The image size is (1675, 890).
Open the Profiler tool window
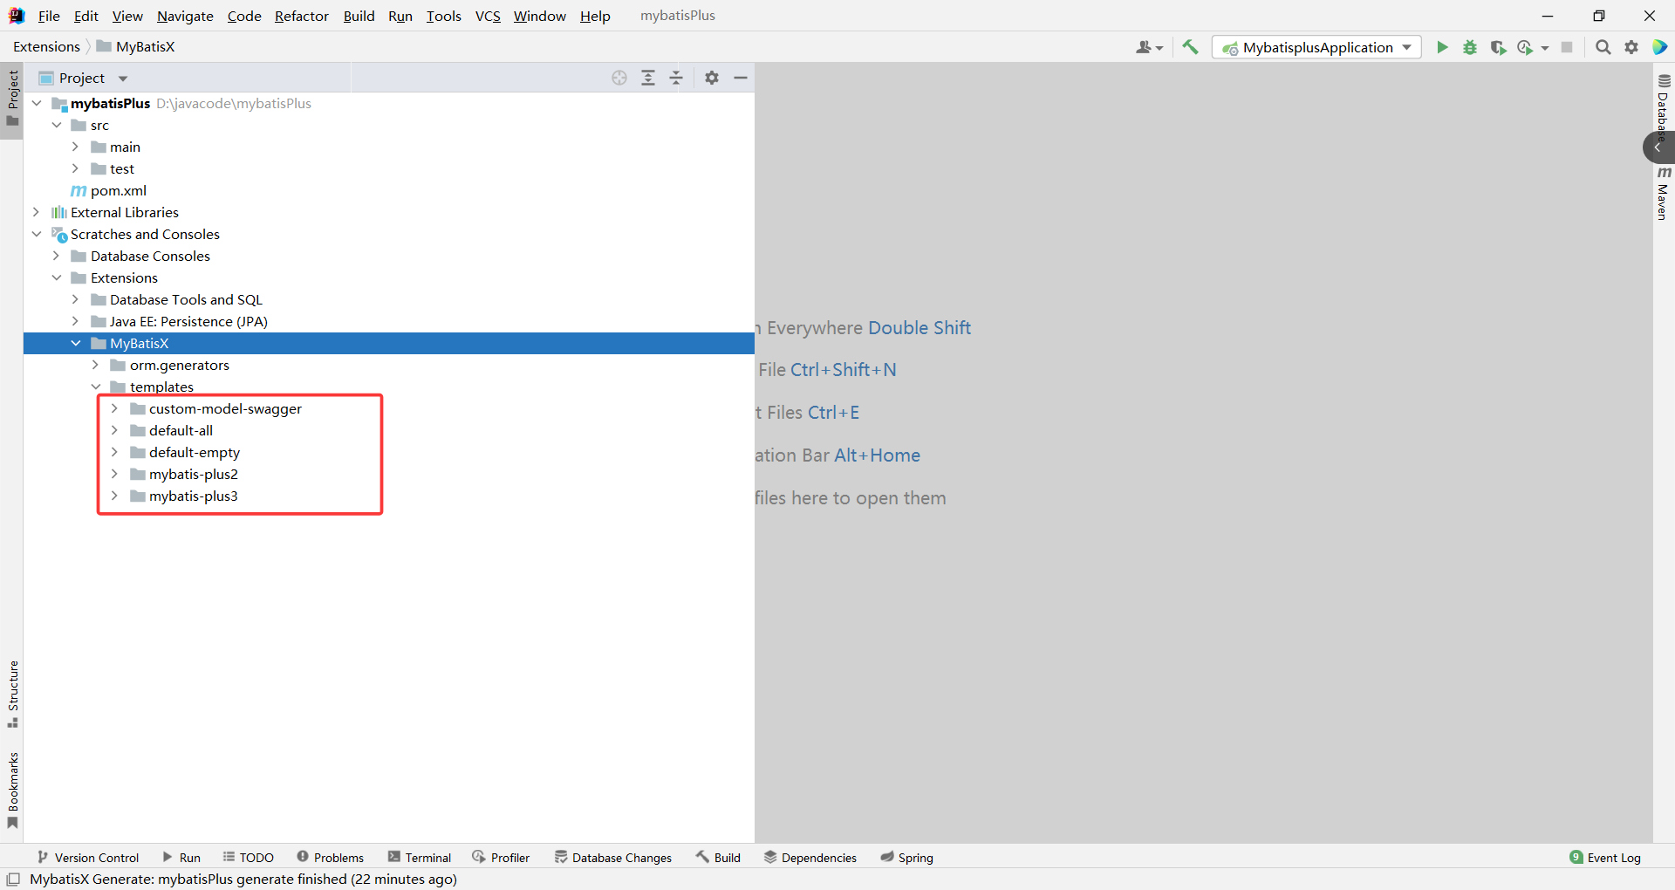[x=501, y=858]
